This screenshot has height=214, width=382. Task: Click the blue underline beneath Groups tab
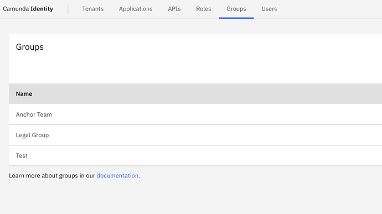pyautogui.click(x=236, y=18)
